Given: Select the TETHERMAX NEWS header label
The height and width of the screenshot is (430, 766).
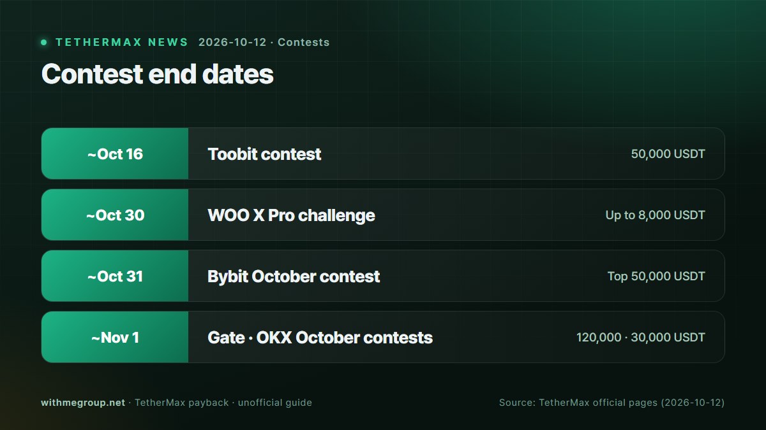Looking at the screenshot, I should coord(121,42).
